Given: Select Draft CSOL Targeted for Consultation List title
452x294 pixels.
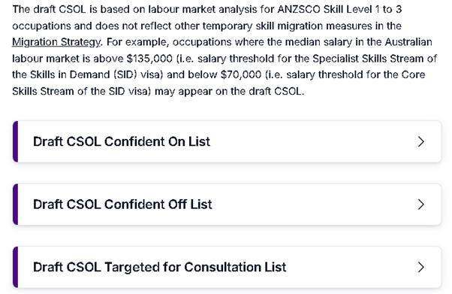Looking at the screenshot, I should point(160,267).
